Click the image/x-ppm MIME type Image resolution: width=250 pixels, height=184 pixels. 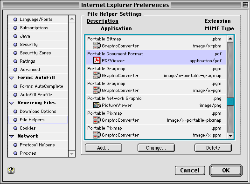pyautogui.click(x=207, y=135)
